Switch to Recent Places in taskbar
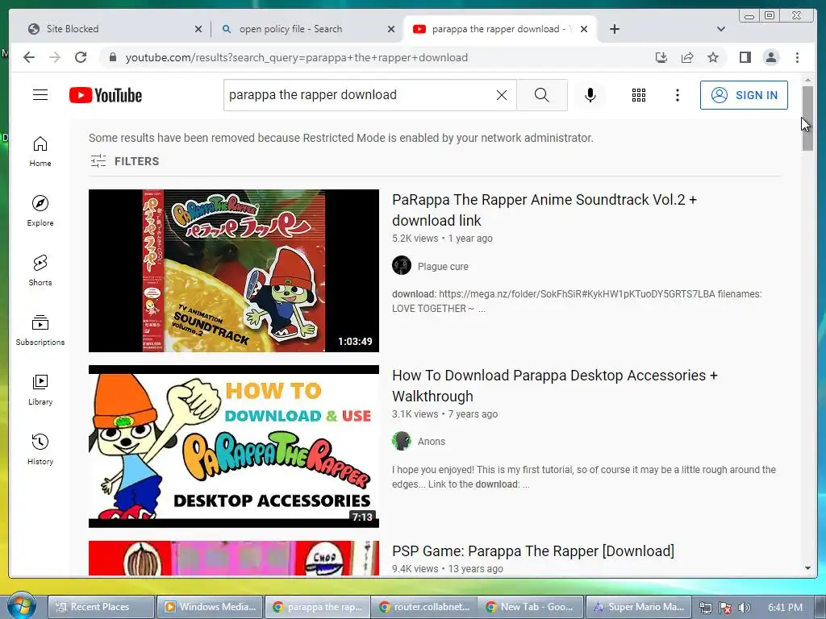The image size is (826, 619). click(x=102, y=607)
